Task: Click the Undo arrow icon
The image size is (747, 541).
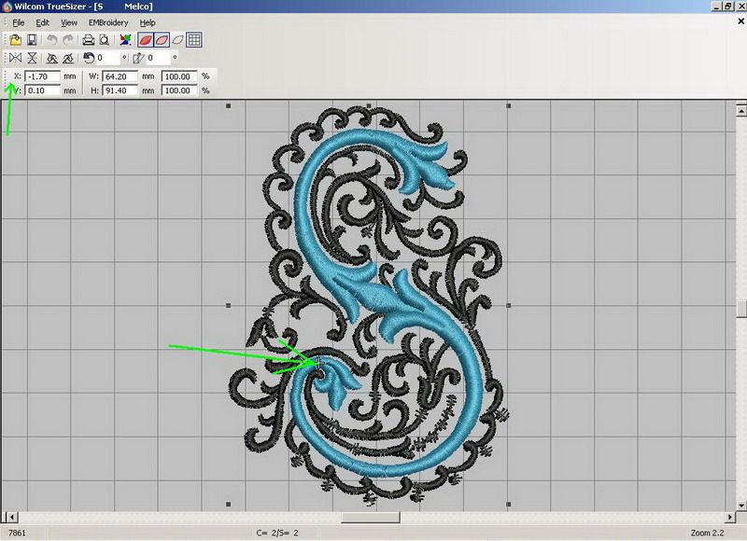Action: [x=52, y=40]
